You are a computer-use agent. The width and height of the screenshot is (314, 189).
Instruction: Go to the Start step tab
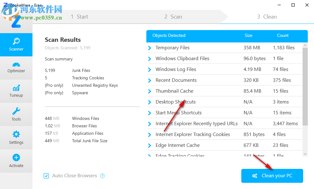click(x=80, y=17)
